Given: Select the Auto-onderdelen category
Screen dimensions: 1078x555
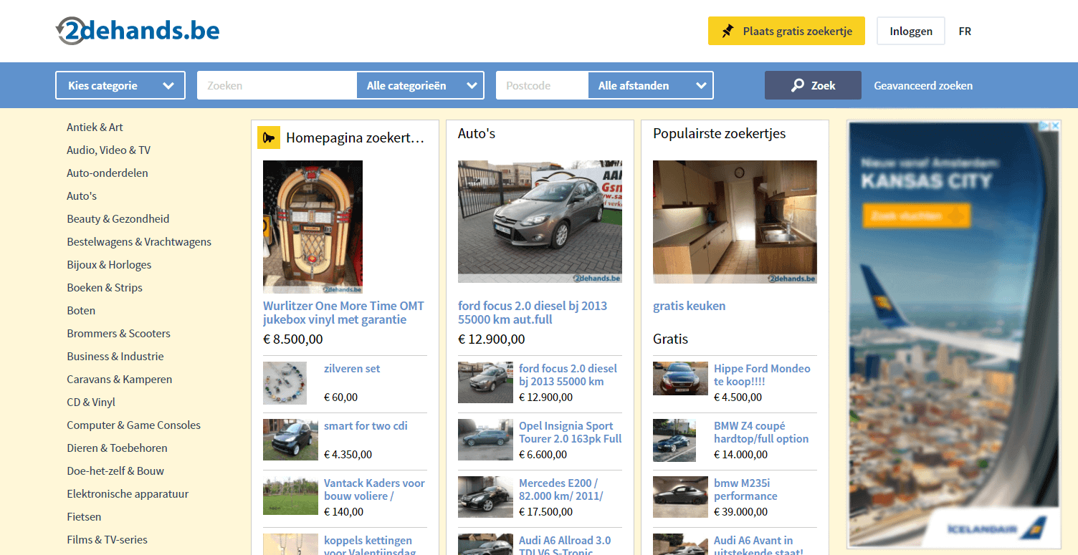Looking at the screenshot, I should pyautogui.click(x=108, y=173).
